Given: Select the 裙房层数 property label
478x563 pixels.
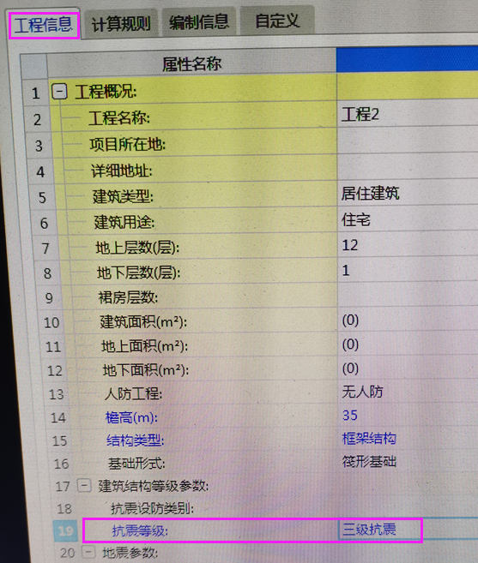Looking at the screenshot, I should [128, 297].
